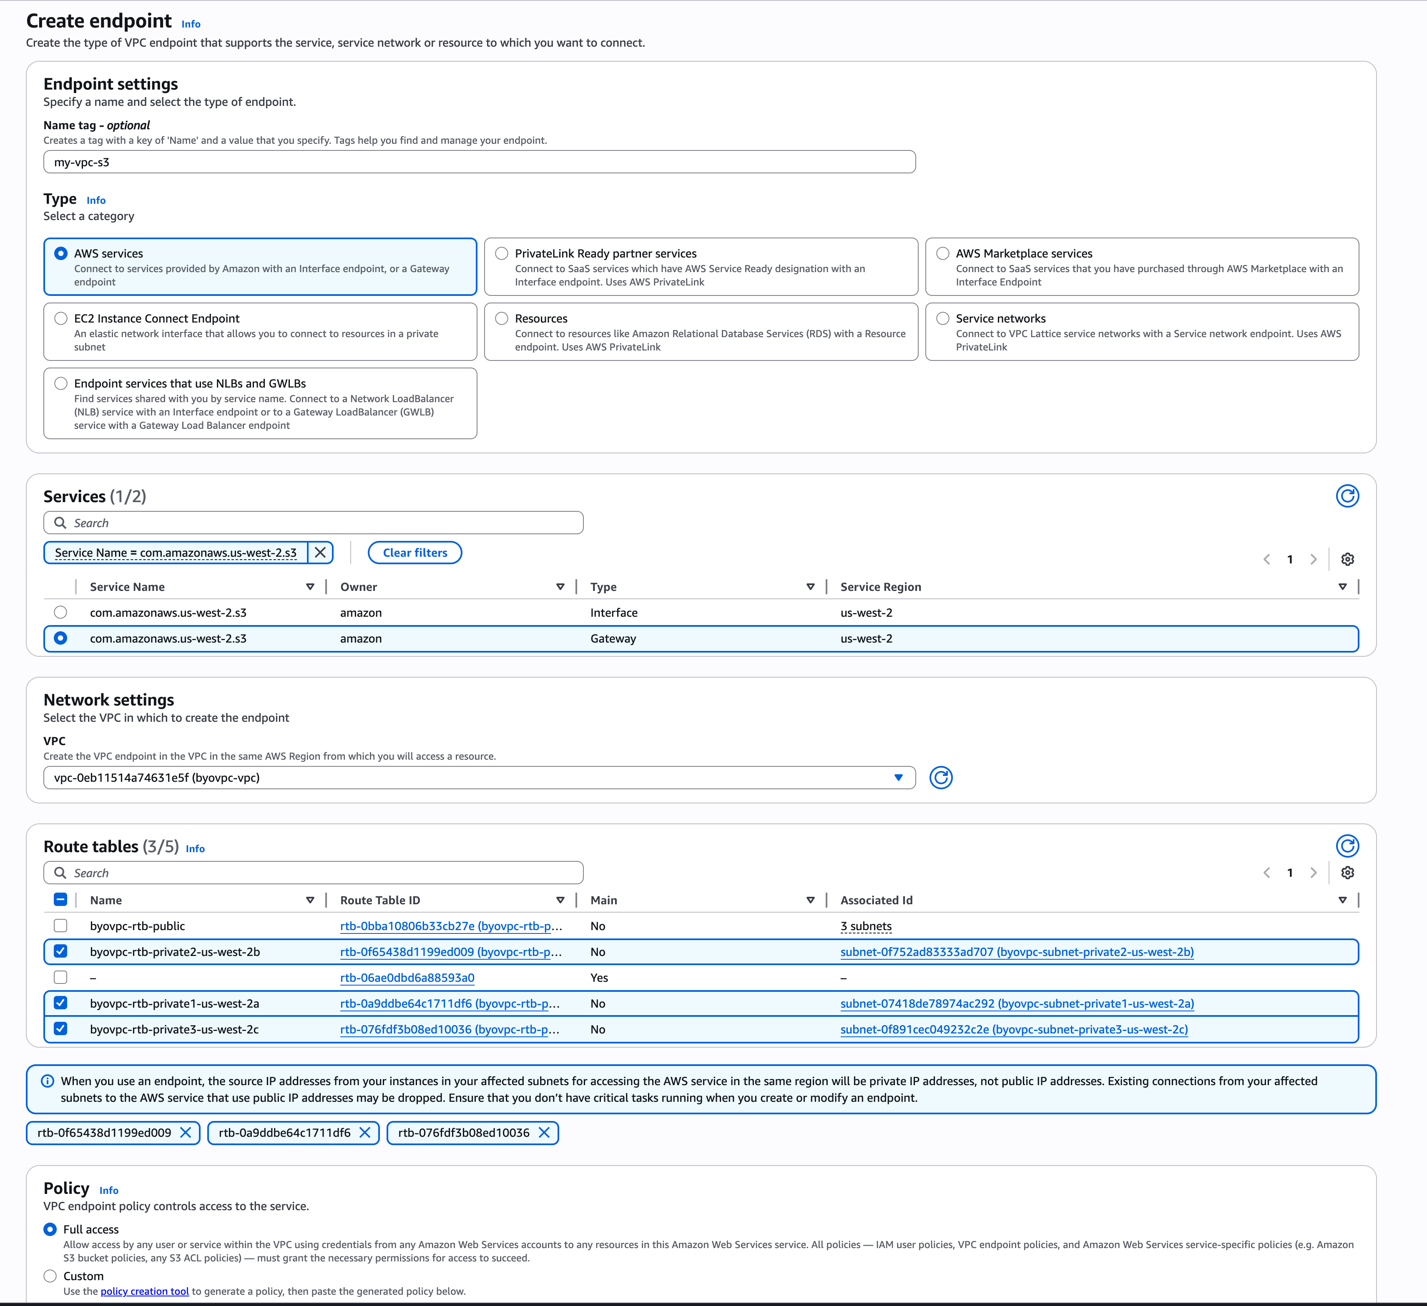
Task: Click the Clear filters button
Action: pos(415,553)
